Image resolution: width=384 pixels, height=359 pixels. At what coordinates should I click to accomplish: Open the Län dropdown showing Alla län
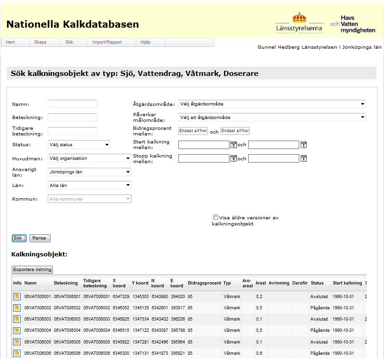[89, 185]
